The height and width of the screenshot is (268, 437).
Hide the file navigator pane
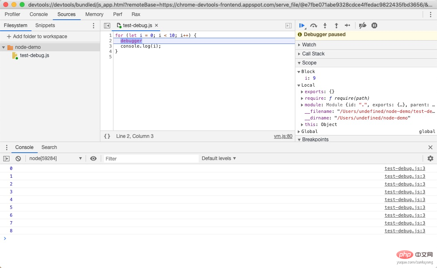click(x=107, y=25)
